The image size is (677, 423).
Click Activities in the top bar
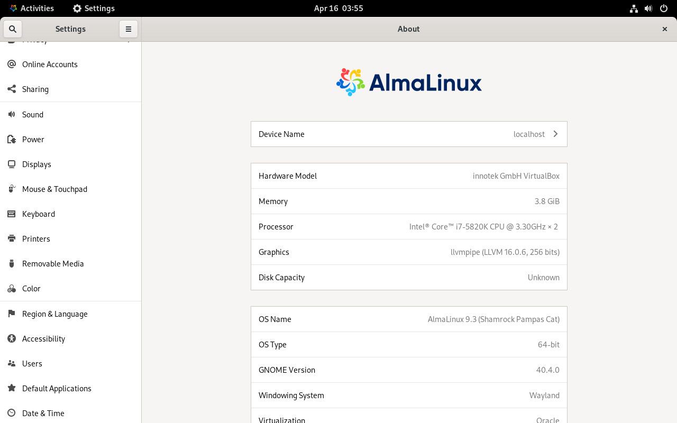32,8
